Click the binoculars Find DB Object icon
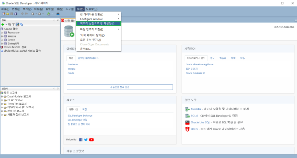 pos(58,14)
